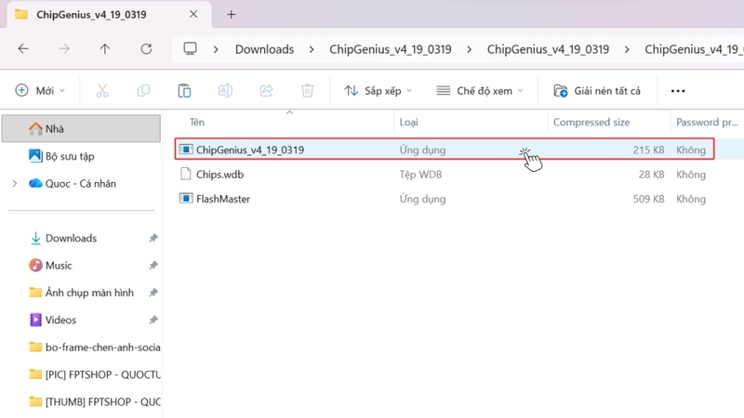Expand chevron after first ChipGenius breadcrumb
The image size is (744, 418).
coord(470,49)
